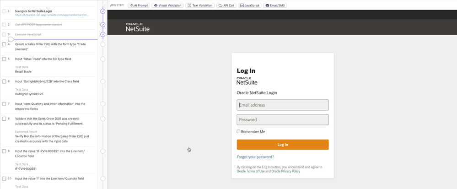Click the playback position marker above step 4
The height and width of the screenshot is (189, 457).
[x=11, y=39]
